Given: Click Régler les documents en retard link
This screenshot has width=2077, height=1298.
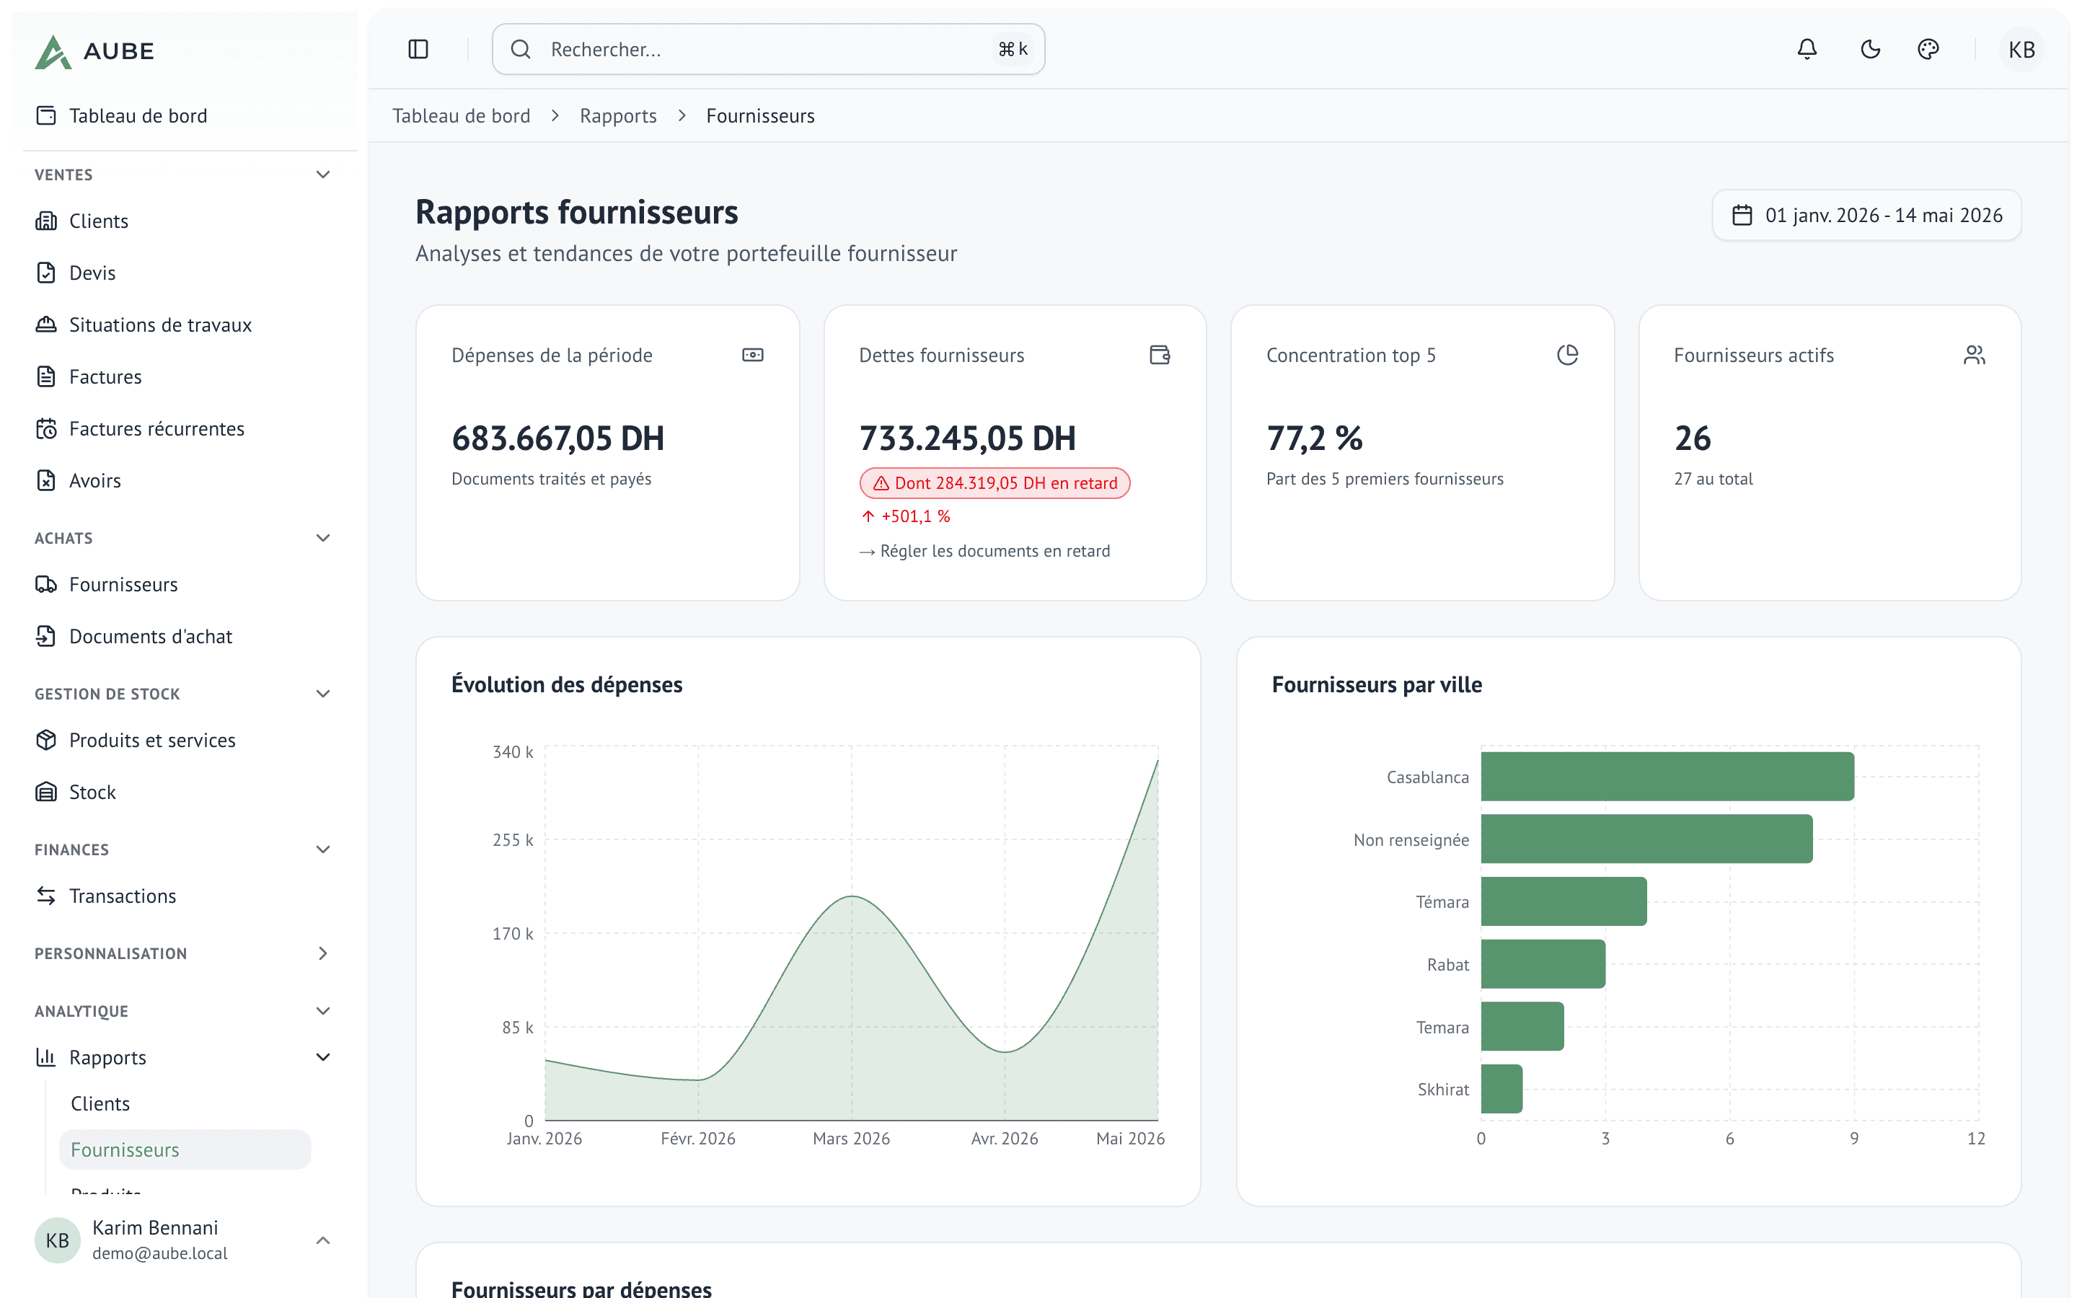Looking at the screenshot, I should [x=984, y=550].
